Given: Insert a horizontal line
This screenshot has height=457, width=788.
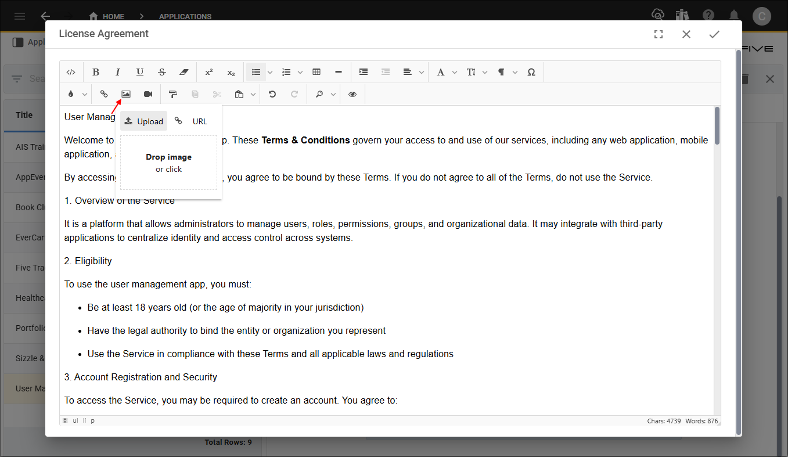Looking at the screenshot, I should [x=339, y=72].
